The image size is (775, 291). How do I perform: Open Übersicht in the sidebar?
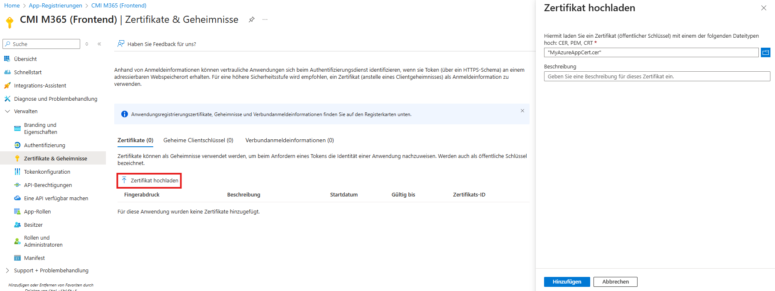[x=25, y=59]
